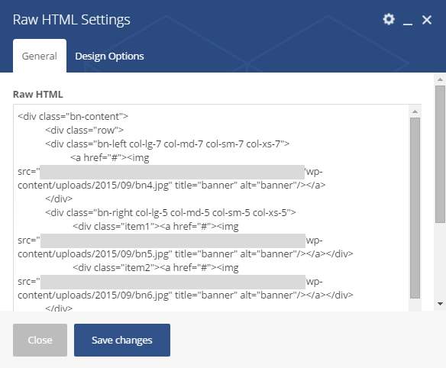446x368 pixels.
Task: Place cursor on the item2 div line
Action: point(156,268)
